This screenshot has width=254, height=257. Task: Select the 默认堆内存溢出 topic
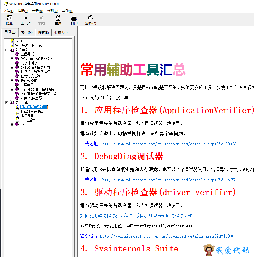point(32,111)
